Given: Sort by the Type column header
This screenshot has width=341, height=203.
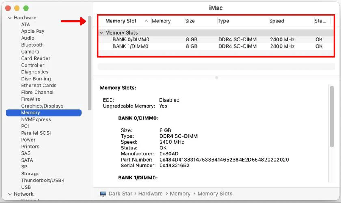Looking at the screenshot, I should pos(223,21).
